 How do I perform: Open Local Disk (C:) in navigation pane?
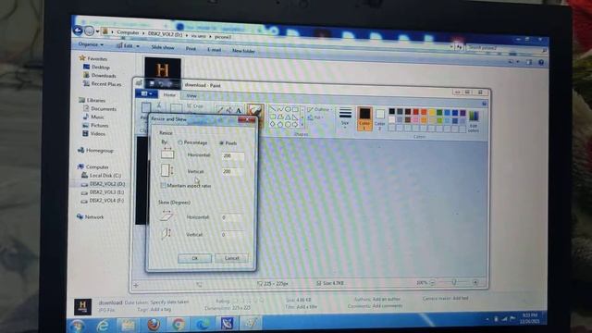click(101, 175)
